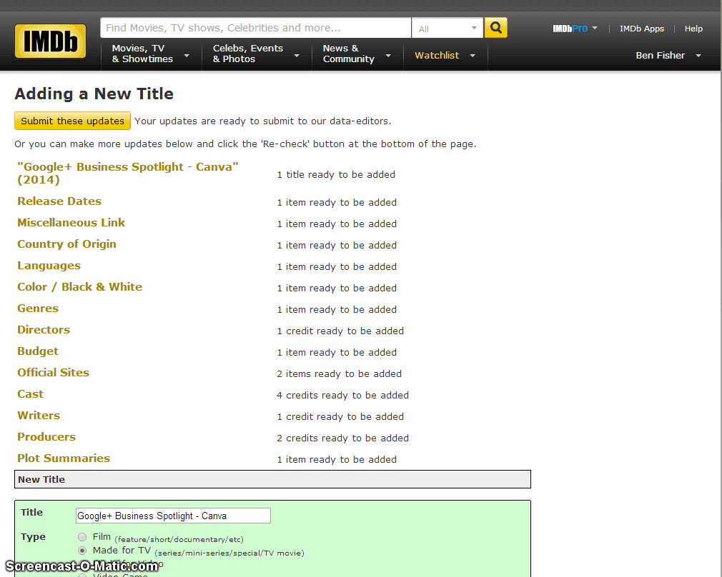The width and height of the screenshot is (722, 577).
Task: Click the yellow search magnifier button
Action: pos(495,28)
